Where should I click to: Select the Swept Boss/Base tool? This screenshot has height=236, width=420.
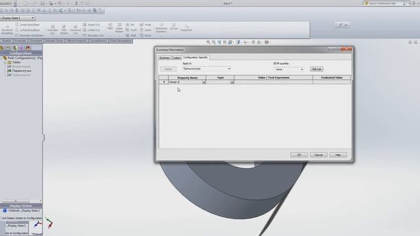[x=28, y=25]
